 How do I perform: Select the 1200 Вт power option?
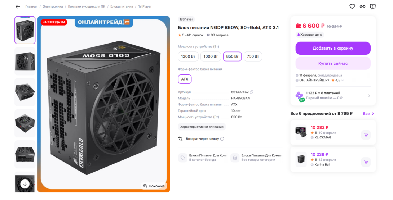pyautogui.click(x=188, y=56)
